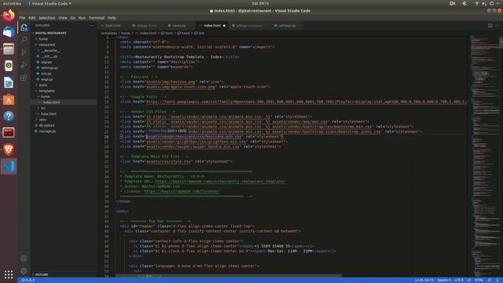Click HTML language mode in status bar

(479, 280)
